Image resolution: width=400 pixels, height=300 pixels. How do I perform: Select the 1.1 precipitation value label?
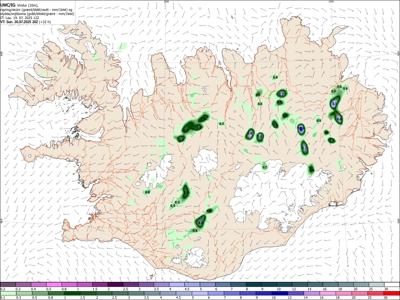(258, 95)
